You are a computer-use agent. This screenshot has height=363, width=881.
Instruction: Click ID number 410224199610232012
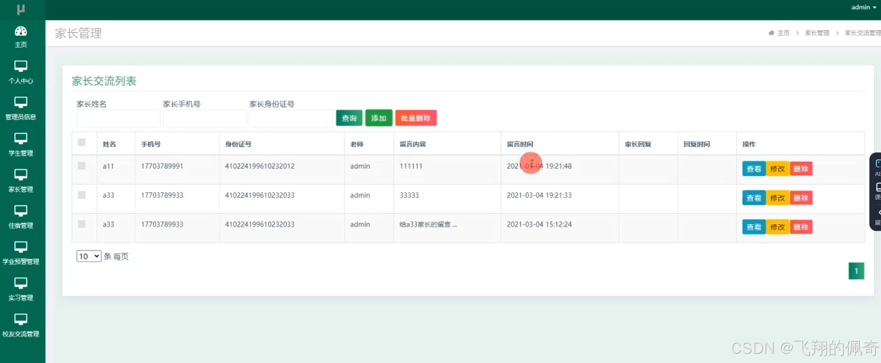(260, 166)
